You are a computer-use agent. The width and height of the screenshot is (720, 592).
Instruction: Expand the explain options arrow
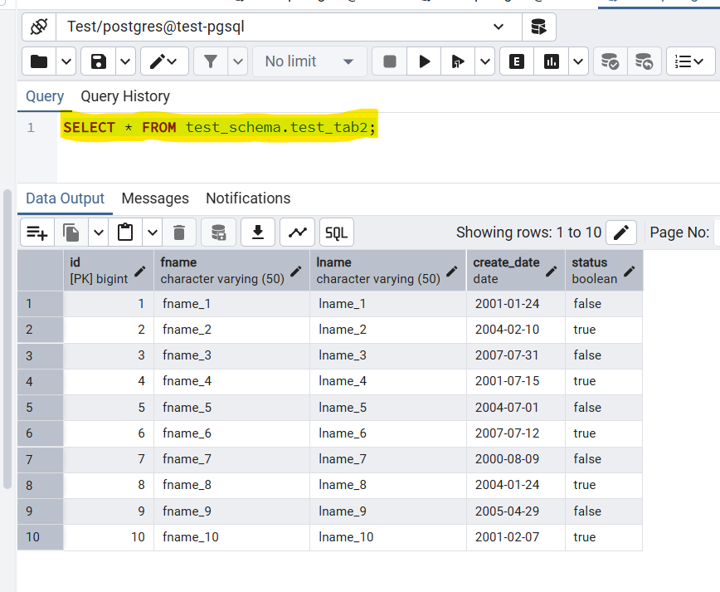tap(579, 61)
